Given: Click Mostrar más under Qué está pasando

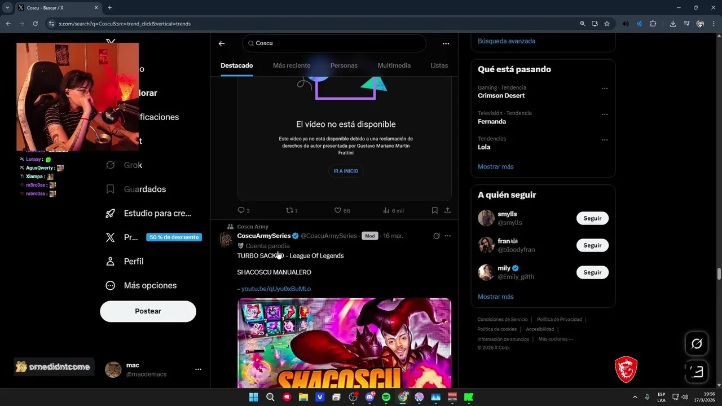Looking at the screenshot, I should click(x=496, y=167).
